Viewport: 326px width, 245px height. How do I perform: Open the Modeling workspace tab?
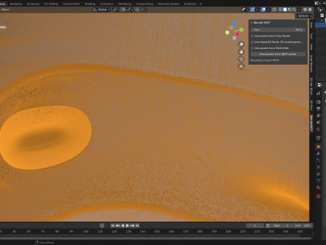(x=16, y=4)
